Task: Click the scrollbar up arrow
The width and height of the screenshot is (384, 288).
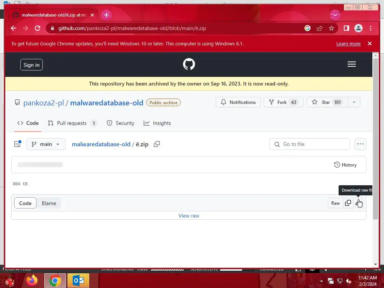Action: click(375, 56)
